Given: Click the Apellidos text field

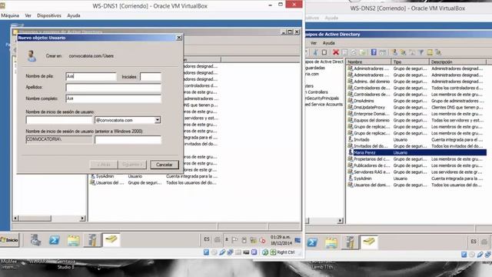Looking at the screenshot, I should [x=113, y=87].
